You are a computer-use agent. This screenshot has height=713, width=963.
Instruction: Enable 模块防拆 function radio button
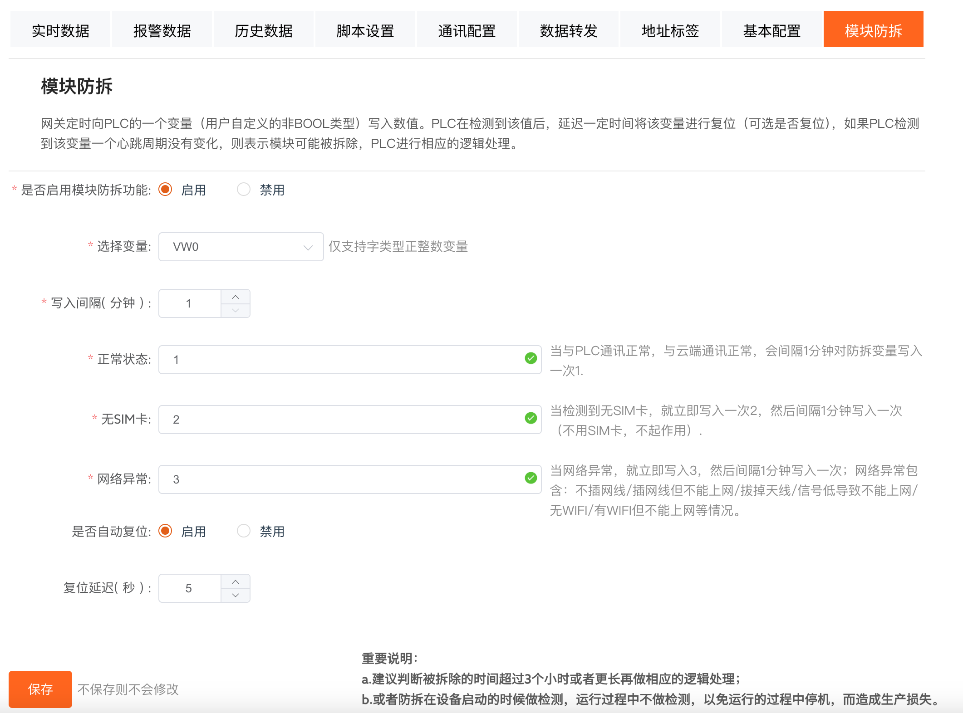165,189
